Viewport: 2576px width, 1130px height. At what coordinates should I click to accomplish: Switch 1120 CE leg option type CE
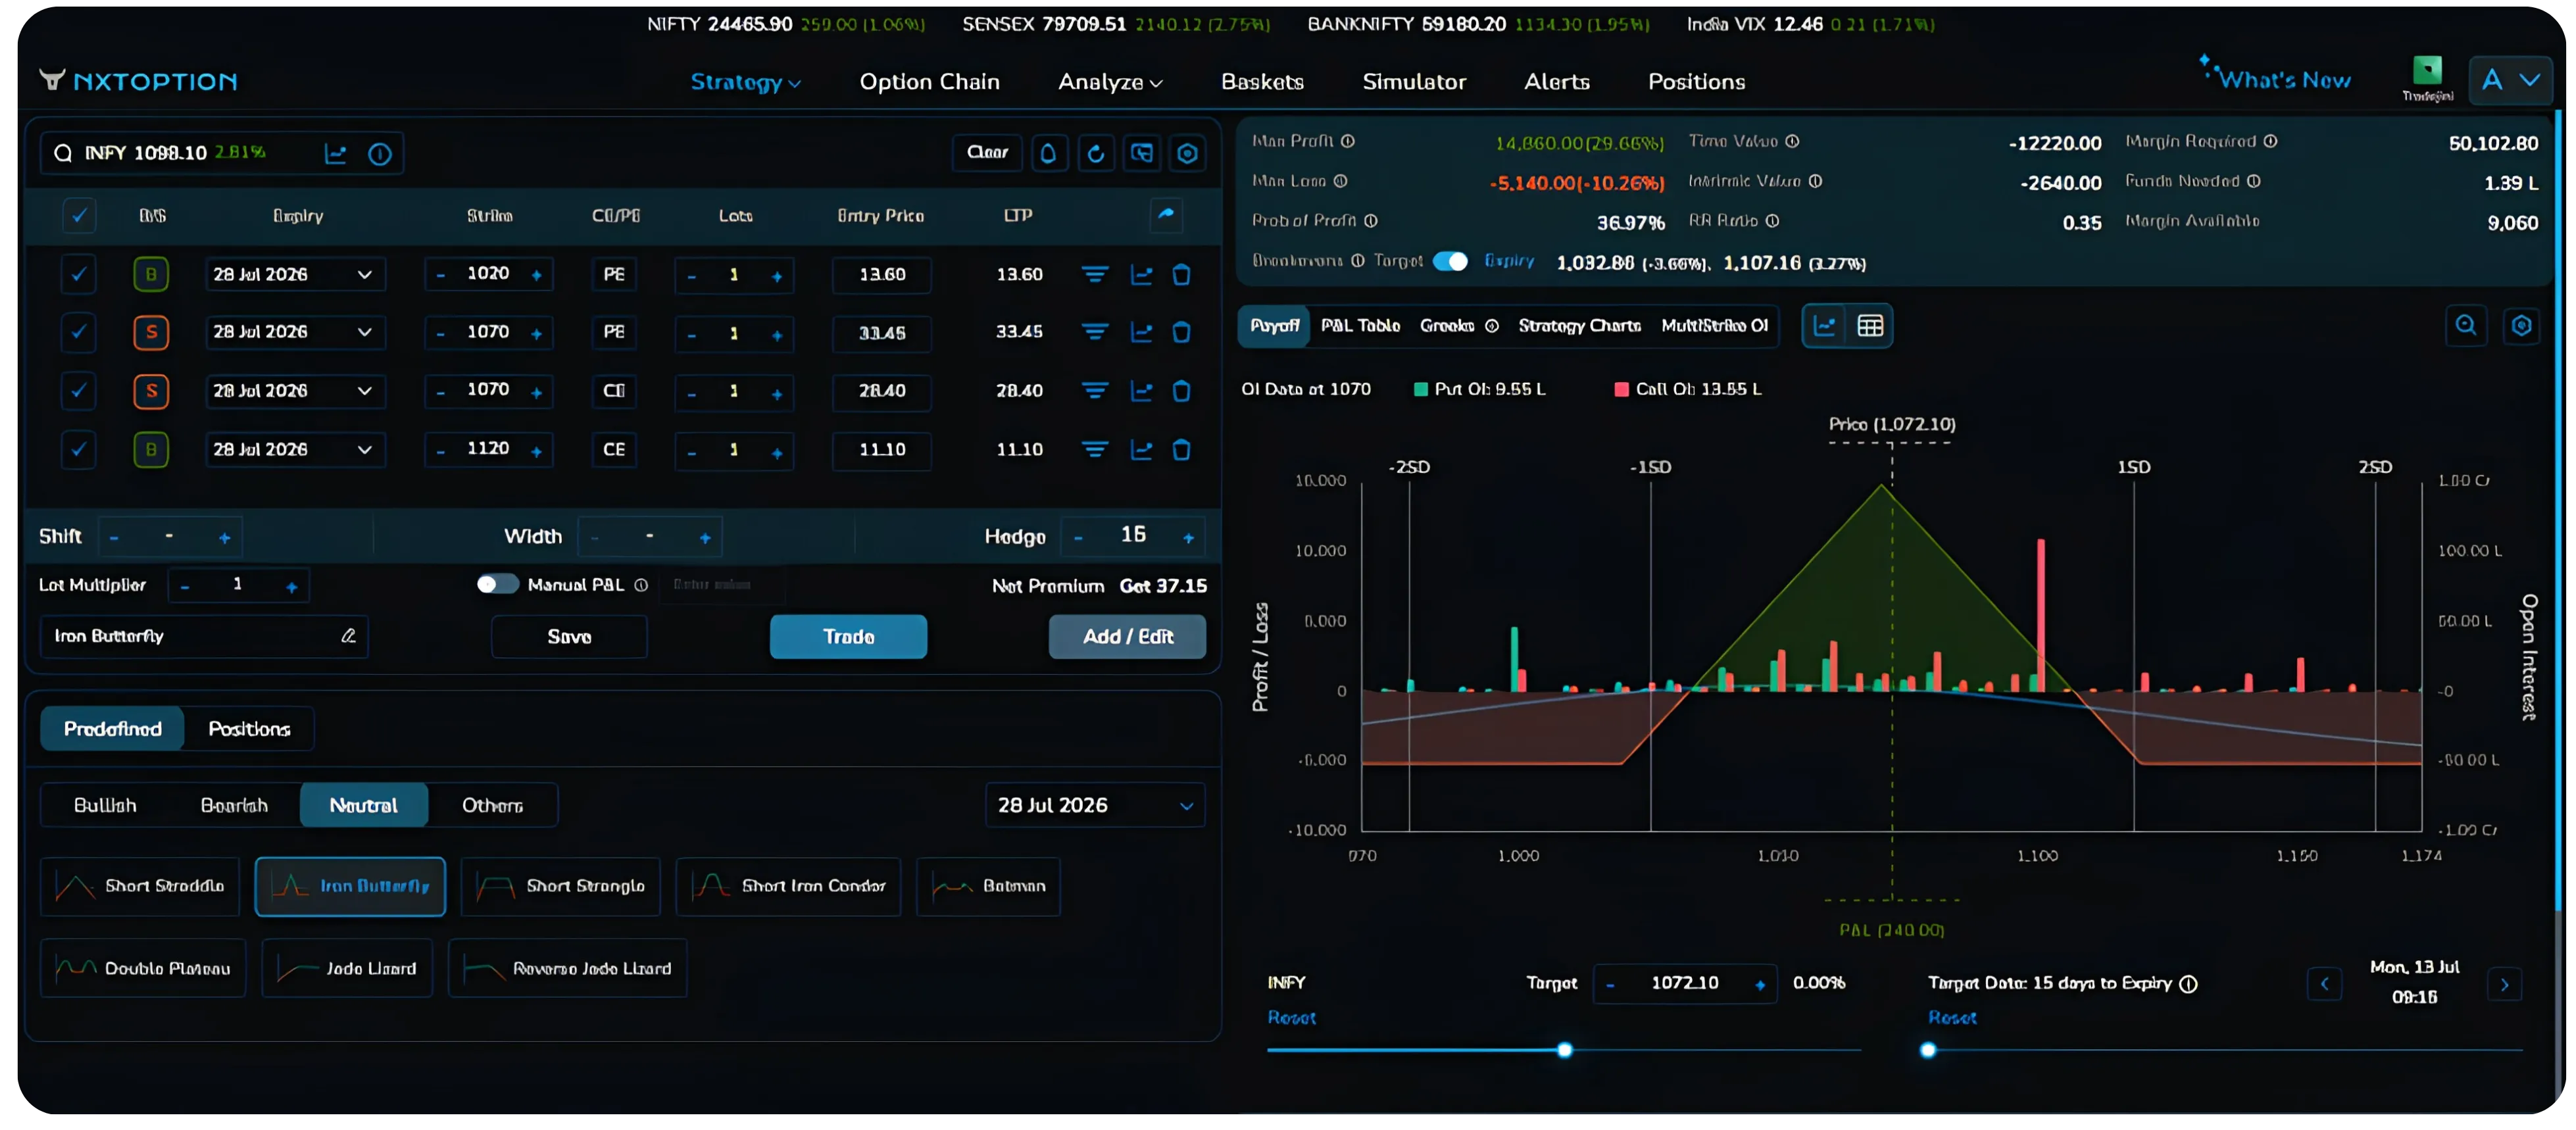614,450
